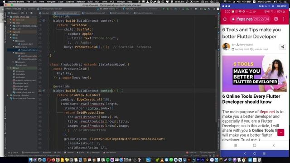Expand the assets folder
This screenshot has height=163, width=290.
click(11, 29)
